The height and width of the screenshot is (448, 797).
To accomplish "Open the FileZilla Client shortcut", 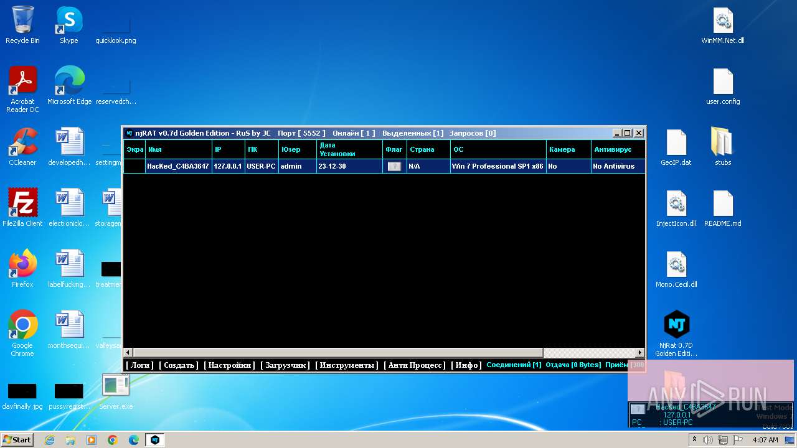I will 22,208.
